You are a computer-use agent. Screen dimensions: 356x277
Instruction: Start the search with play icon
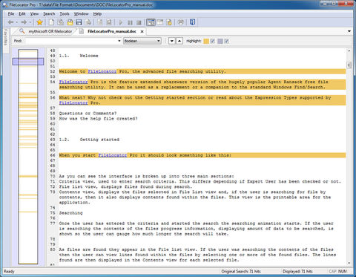(121, 22)
